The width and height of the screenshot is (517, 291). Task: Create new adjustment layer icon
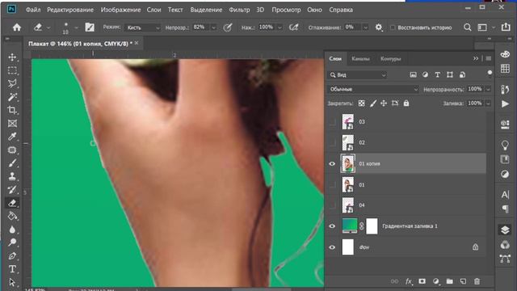436,281
